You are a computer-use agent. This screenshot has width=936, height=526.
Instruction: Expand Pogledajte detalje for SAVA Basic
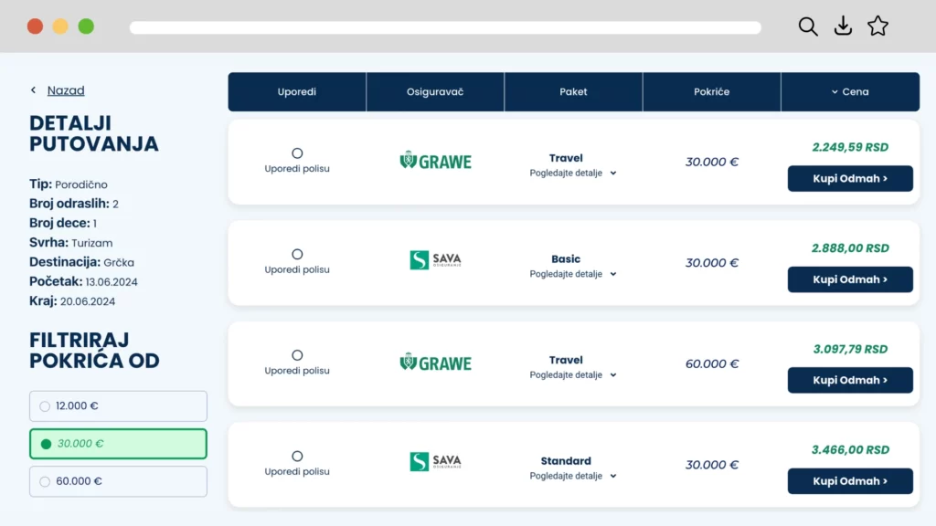pos(573,274)
